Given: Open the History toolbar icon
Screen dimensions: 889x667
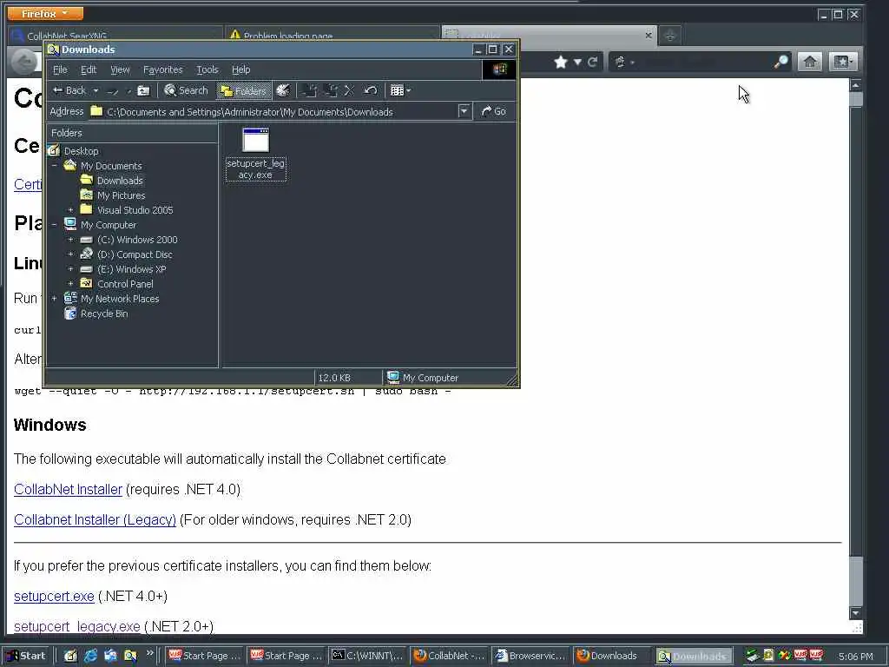Looking at the screenshot, I should (x=283, y=90).
